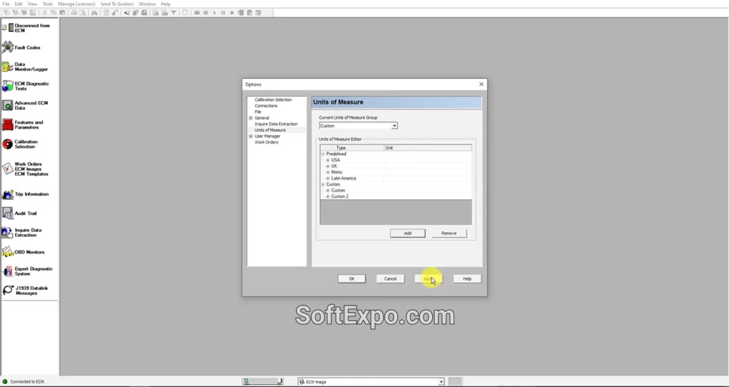Click OK in the Options dialog
This screenshot has height=387, width=729.
[352, 279]
